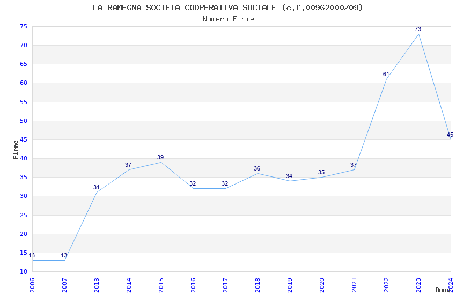This screenshot has height=295, width=456.
Task: Click the data value 32 at 2017
Action: [225, 183]
